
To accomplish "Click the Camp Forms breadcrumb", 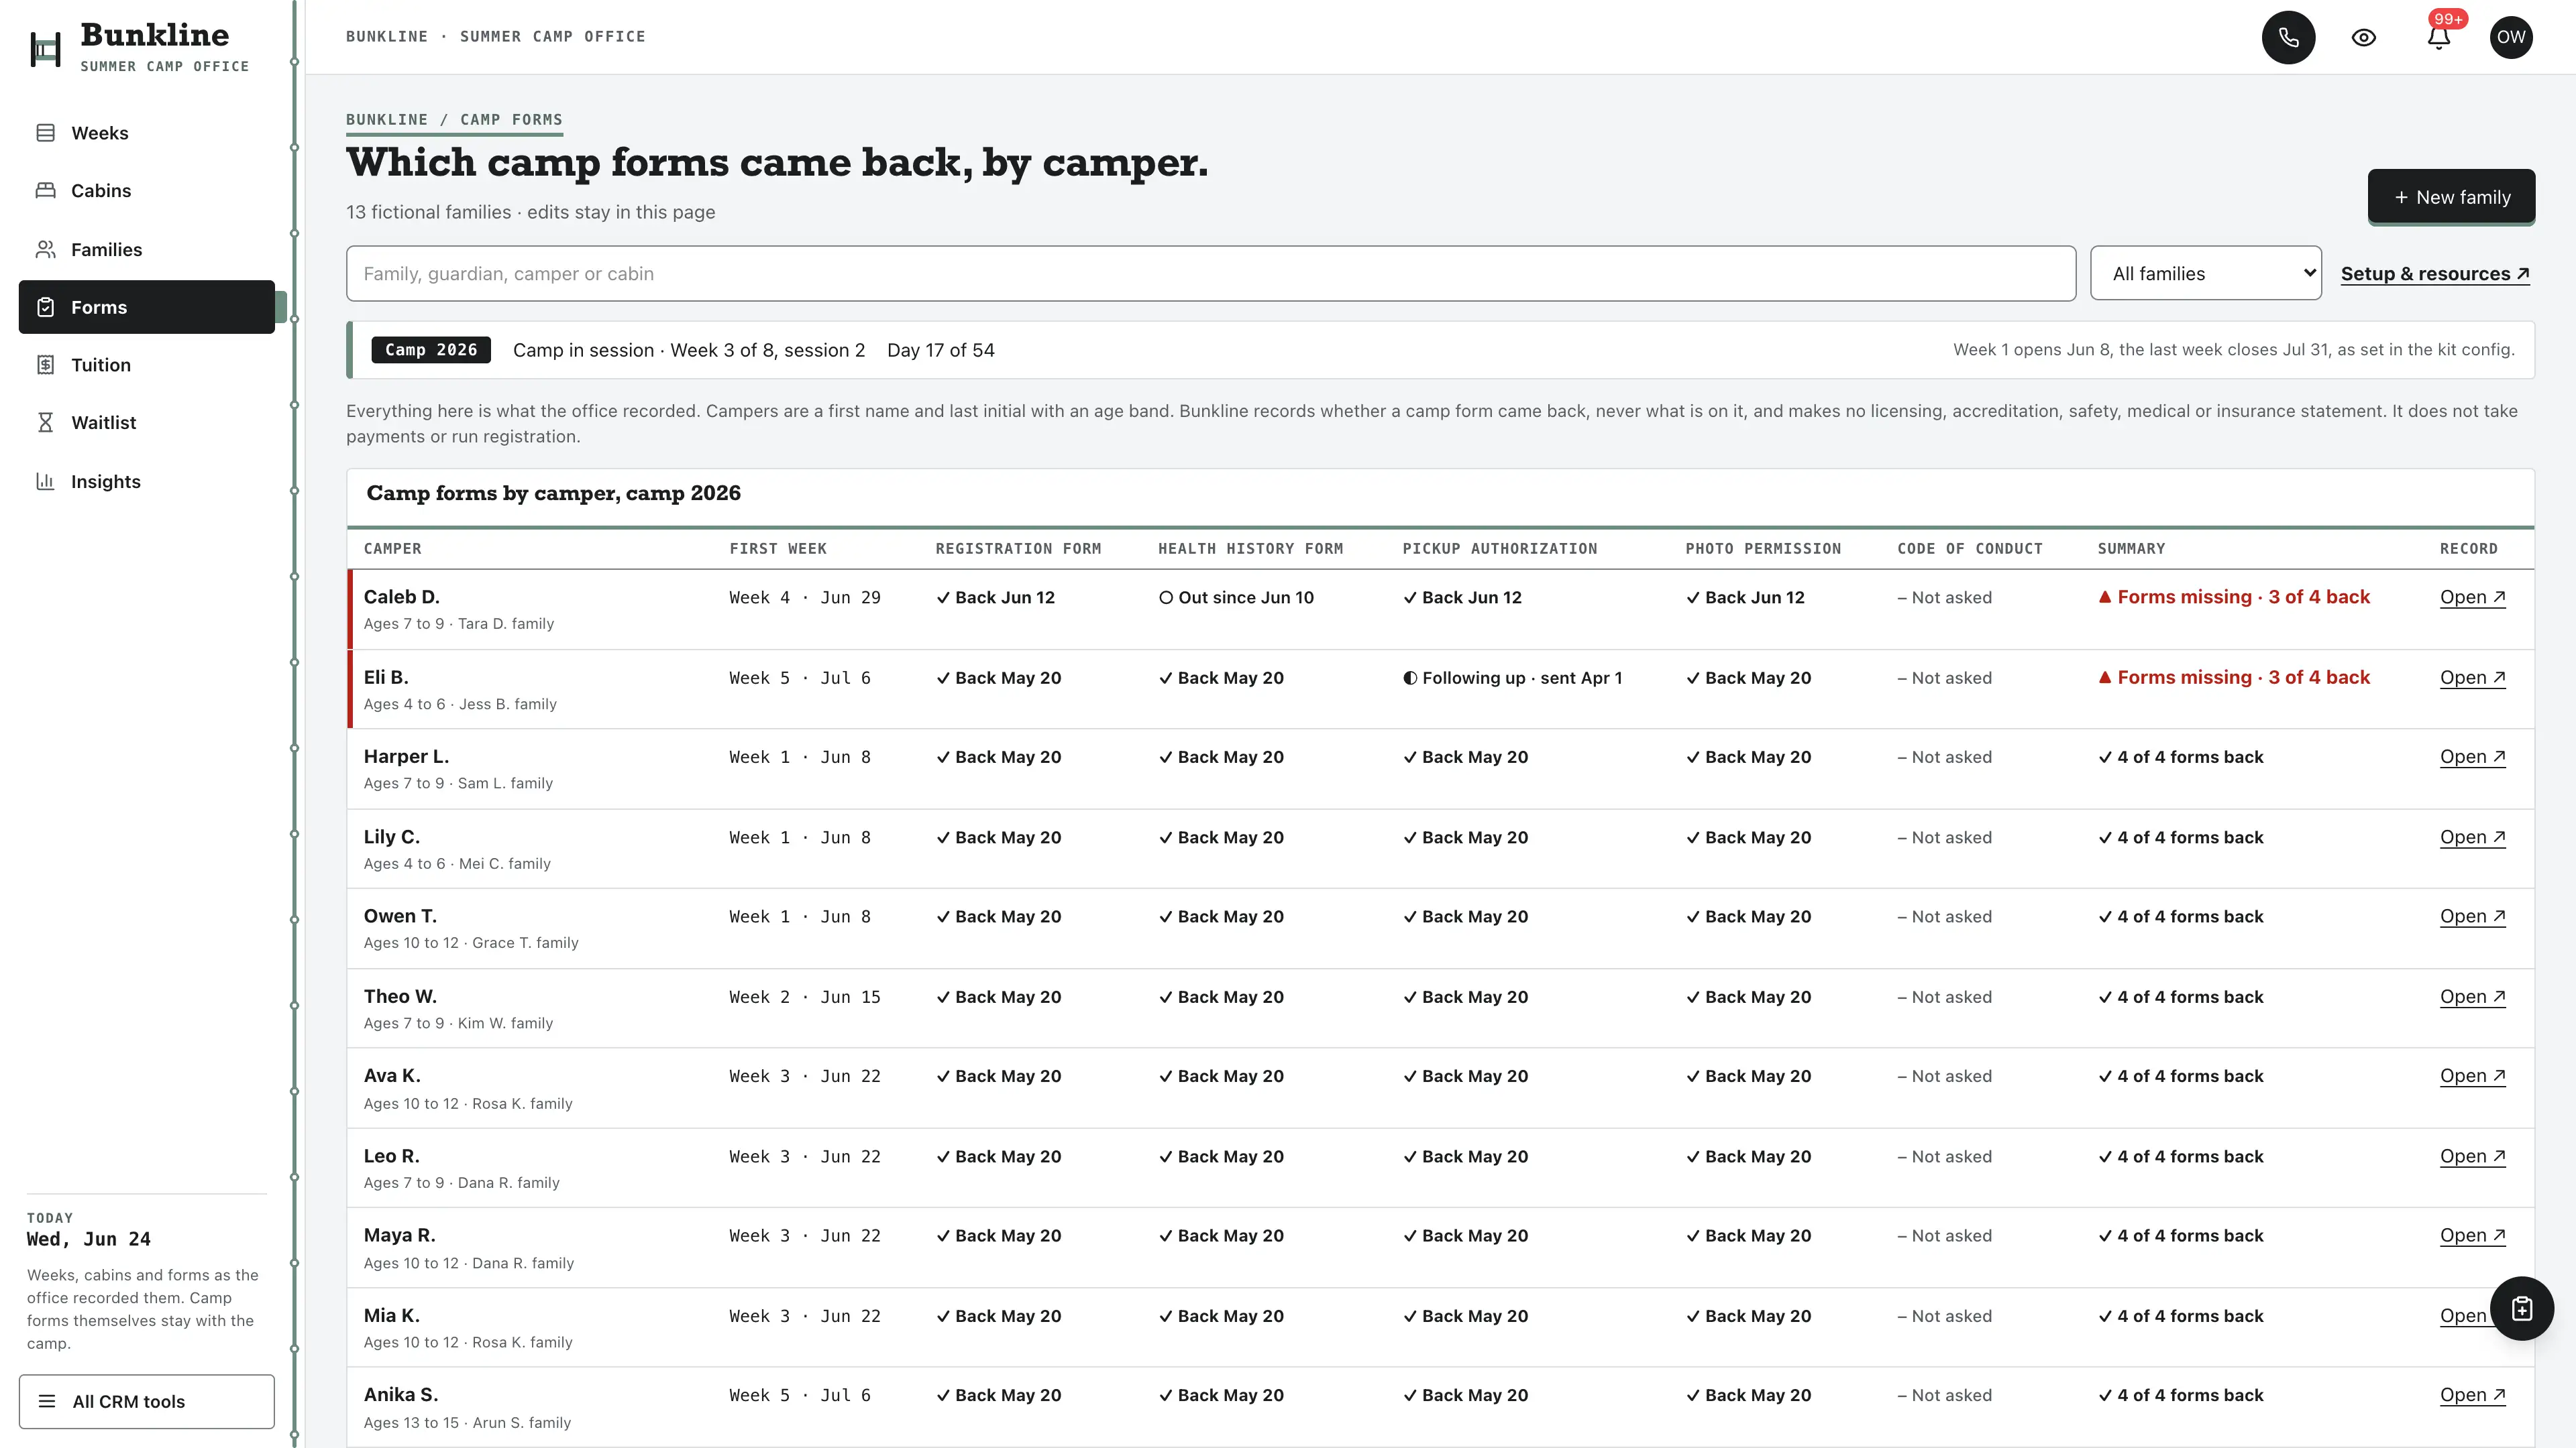I will tap(511, 119).
